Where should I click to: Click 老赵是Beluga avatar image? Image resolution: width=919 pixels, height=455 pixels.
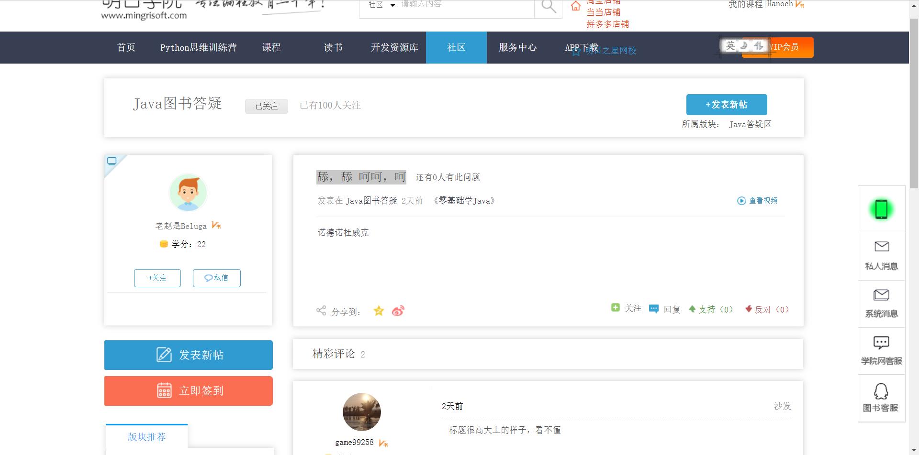188,193
